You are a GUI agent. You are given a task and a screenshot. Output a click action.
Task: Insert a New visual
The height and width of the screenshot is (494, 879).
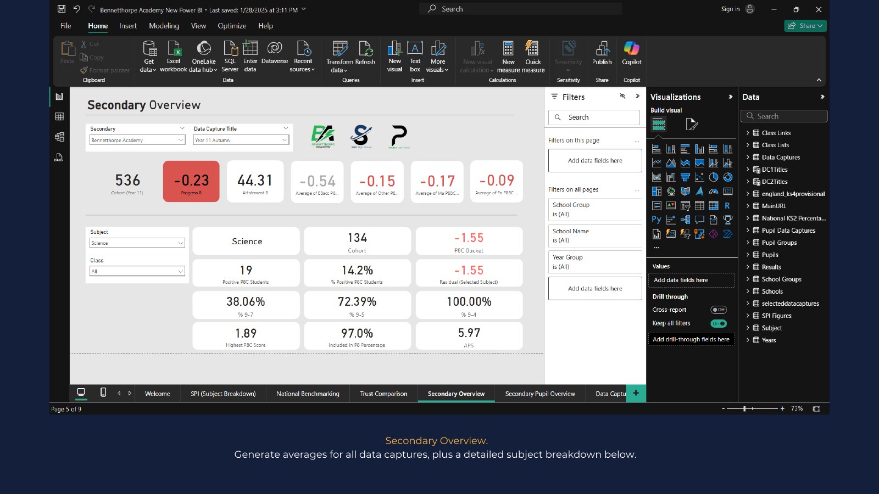click(x=394, y=56)
